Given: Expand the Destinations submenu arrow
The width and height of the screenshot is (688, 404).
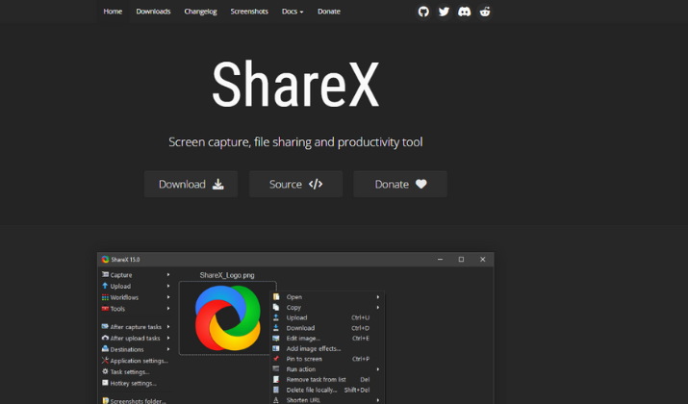Looking at the screenshot, I should 168,349.
